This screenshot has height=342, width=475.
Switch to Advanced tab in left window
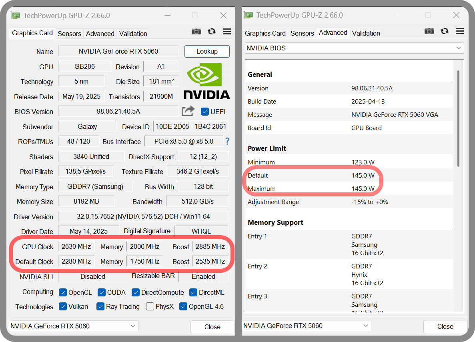(100, 34)
